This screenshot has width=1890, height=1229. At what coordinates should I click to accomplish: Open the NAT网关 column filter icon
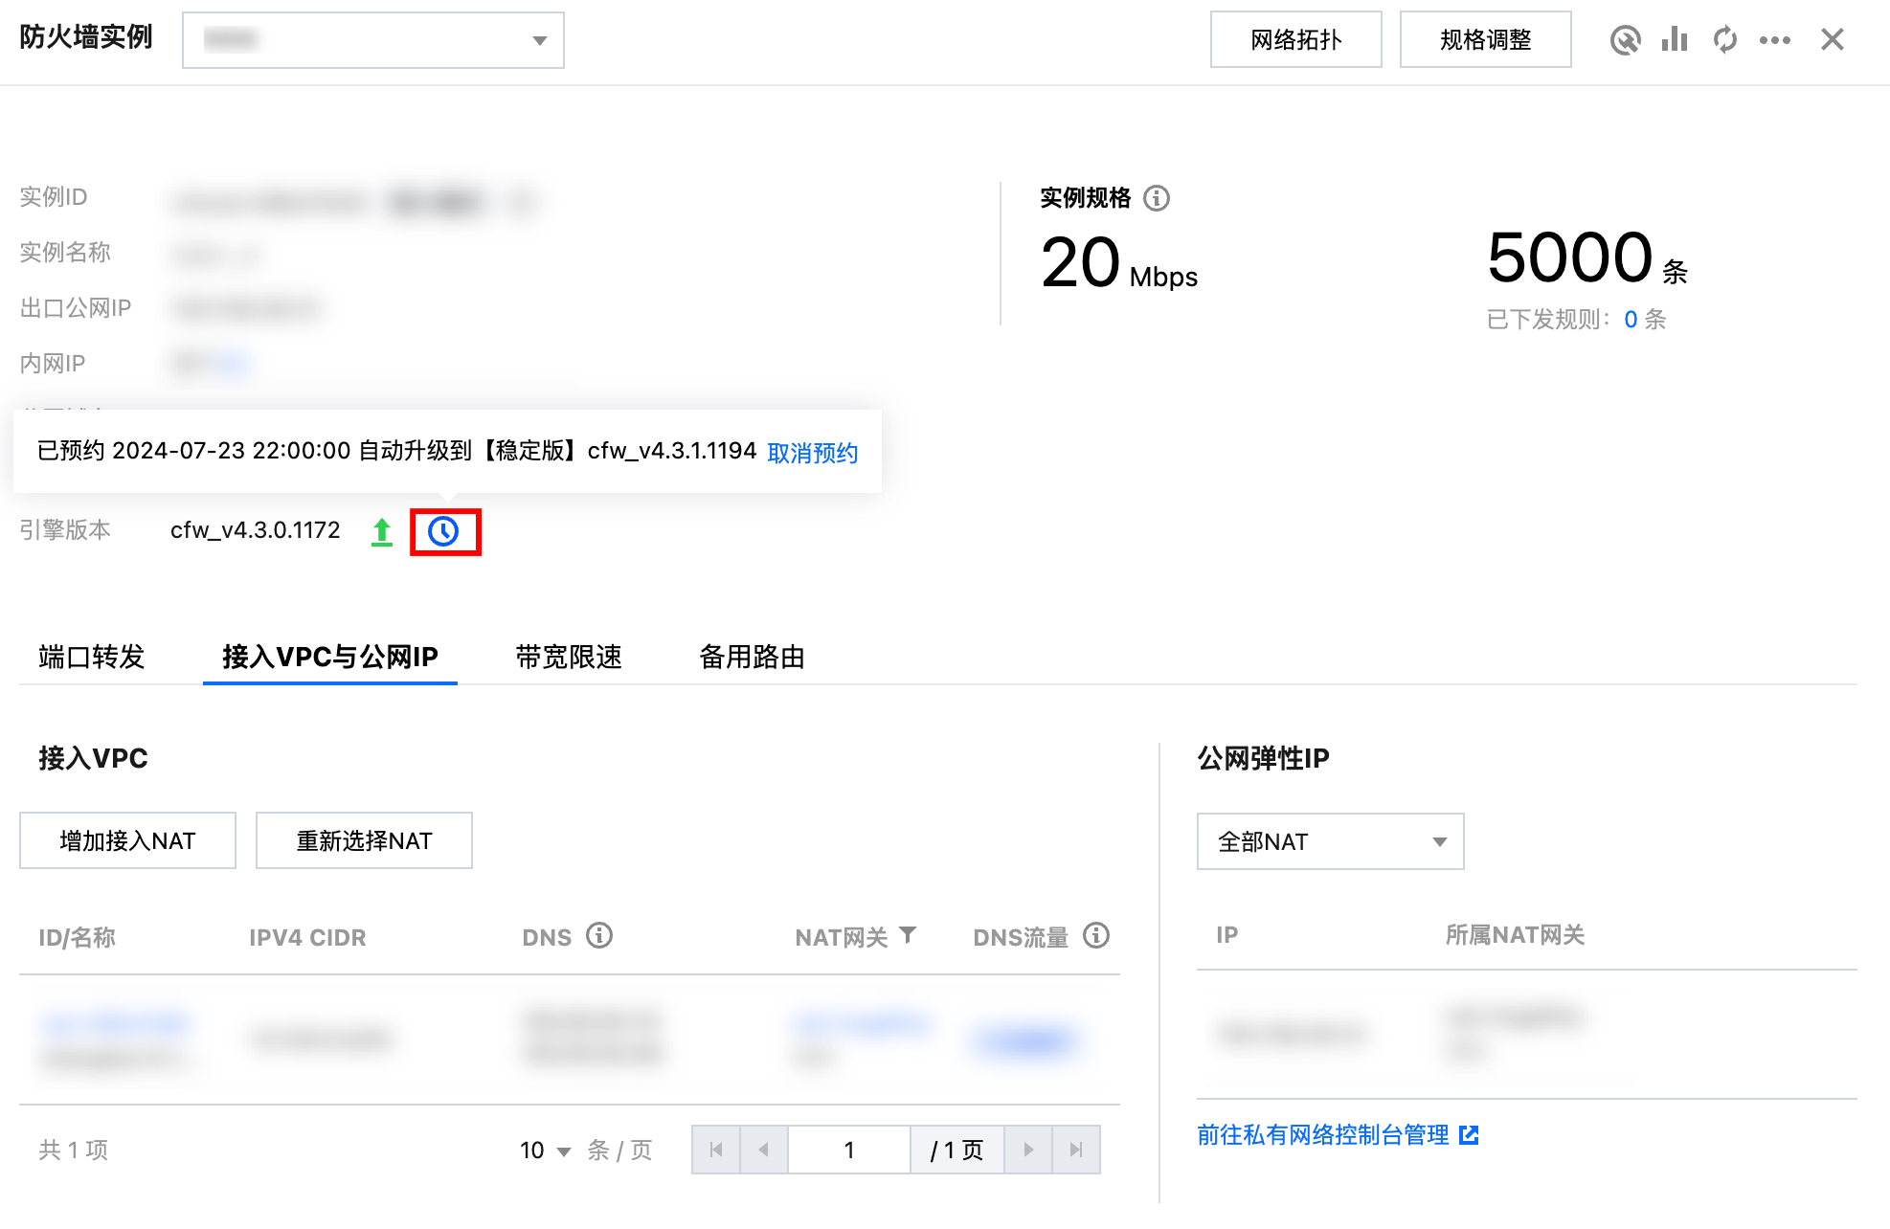pyautogui.click(x=909, y=935)
